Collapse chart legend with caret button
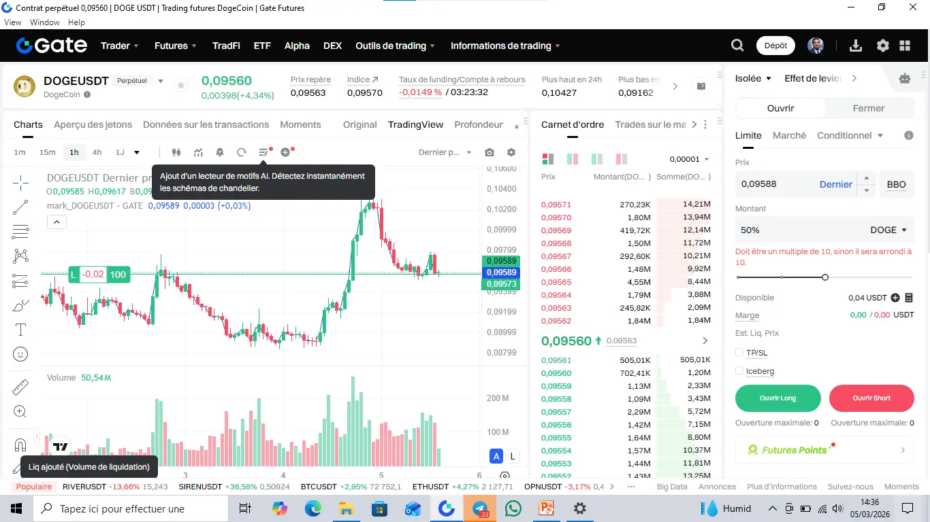 pos(57,222)
